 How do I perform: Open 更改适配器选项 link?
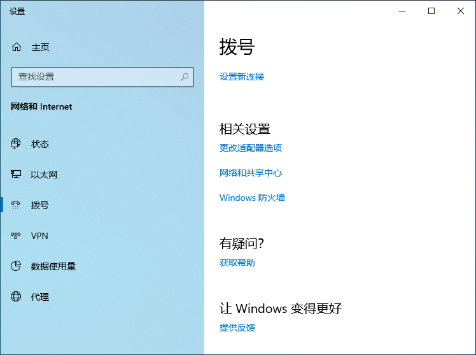point(251,148)
